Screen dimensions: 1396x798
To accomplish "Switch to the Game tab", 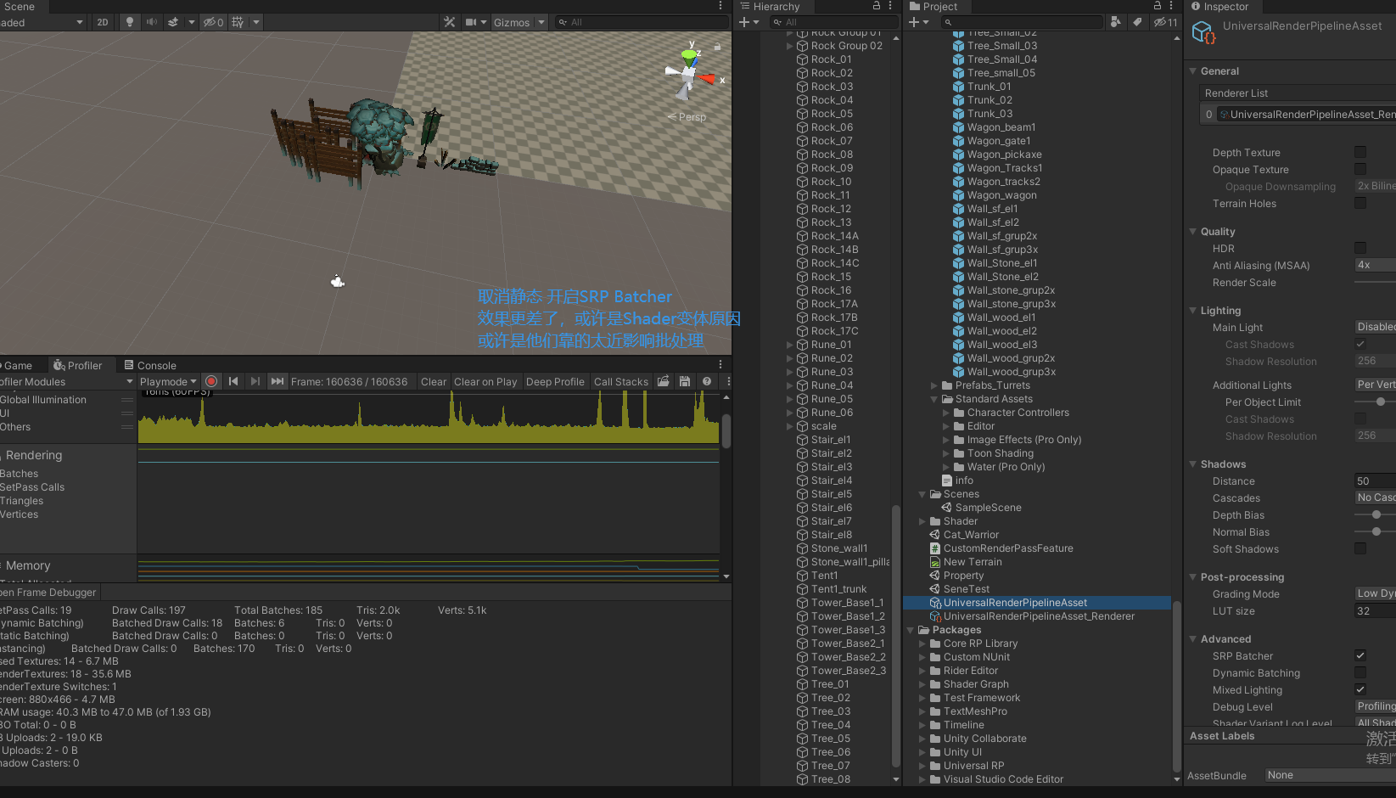I will click(17, 365).
